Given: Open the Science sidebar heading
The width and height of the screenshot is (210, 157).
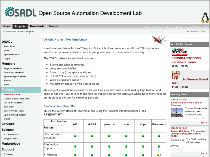Looking at the screenshot, I should coord(8,130).
